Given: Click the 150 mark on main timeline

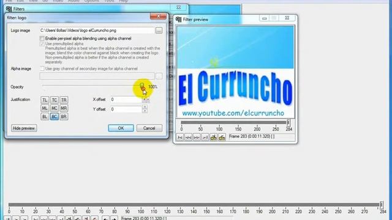Looking at the screenshot, I should click(206, 212).
